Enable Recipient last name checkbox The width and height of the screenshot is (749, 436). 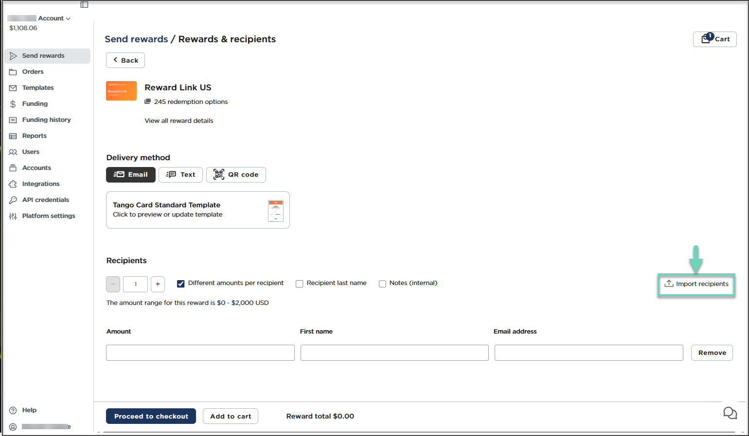300,284
